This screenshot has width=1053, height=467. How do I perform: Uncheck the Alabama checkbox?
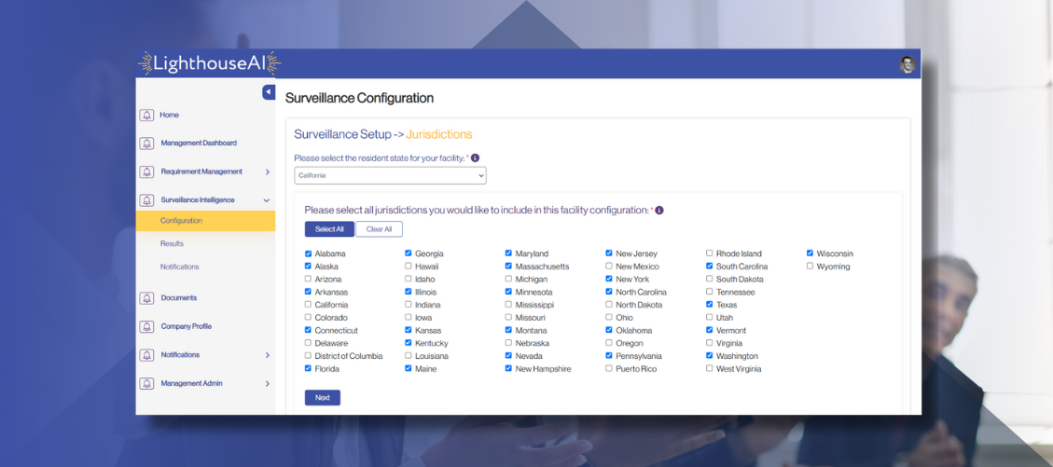coord(308,254)
